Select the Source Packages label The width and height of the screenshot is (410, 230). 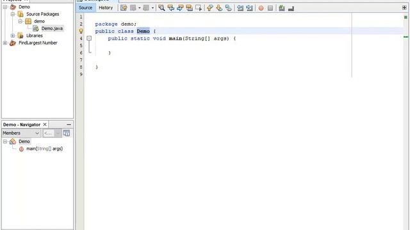pos(43,14)
